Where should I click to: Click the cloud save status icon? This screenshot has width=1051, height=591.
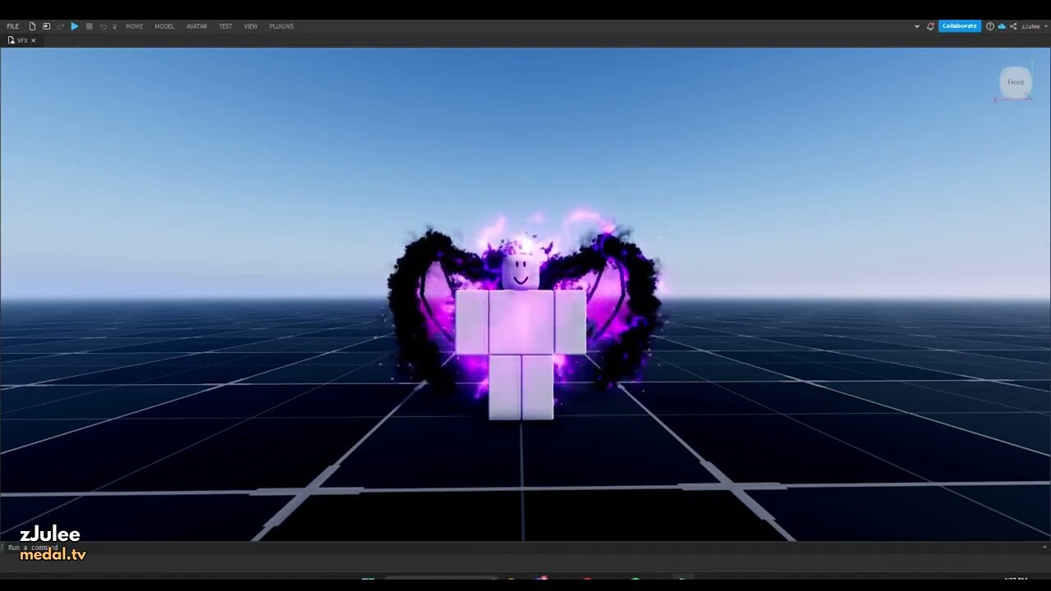click(1002, 26)
